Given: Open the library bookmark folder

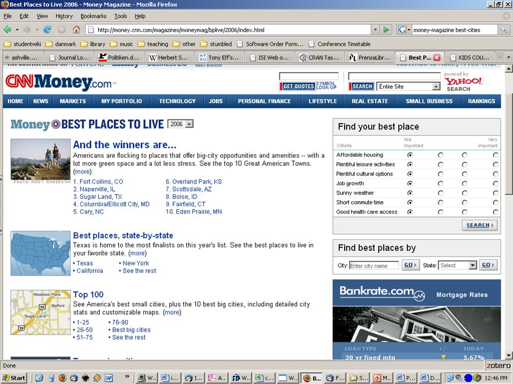Looking at the screenshot, I should pos(93,44).
